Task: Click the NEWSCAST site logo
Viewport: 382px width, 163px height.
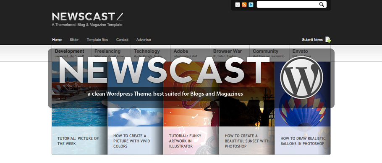Action: (x=87, y=16)
